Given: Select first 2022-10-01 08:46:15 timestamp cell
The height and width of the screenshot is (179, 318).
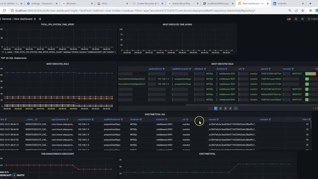Looking at the screenshot, I should tap(9, 124).
